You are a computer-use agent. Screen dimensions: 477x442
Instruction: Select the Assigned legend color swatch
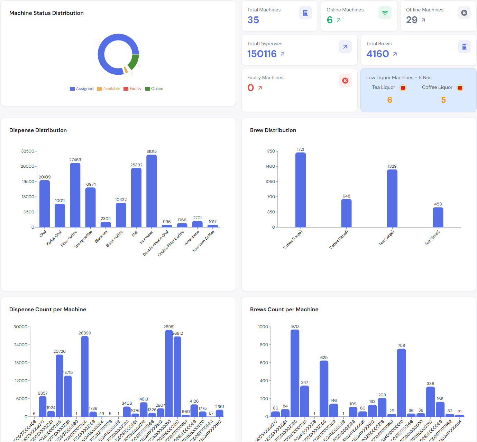[x=72, y=89]
